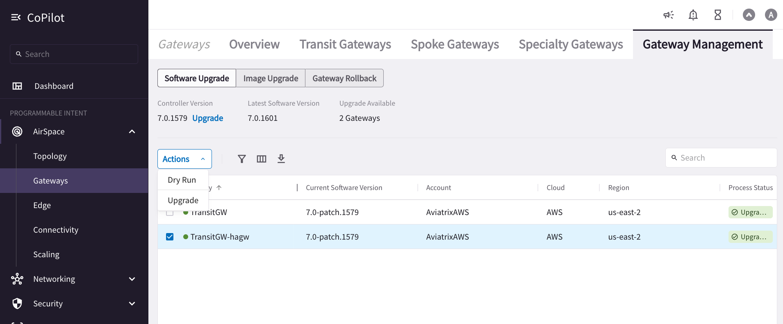Click the announcements megaphone icon
The height and width of the screenshot is (324, 783).
pyautogui.click(x=669, y=15)
